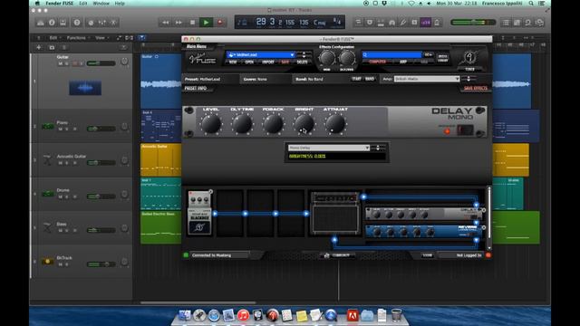Viewport: 580px width, 326px height.
Task: Remove the Reverb rack effect from chain
Action: pos(484,227)
